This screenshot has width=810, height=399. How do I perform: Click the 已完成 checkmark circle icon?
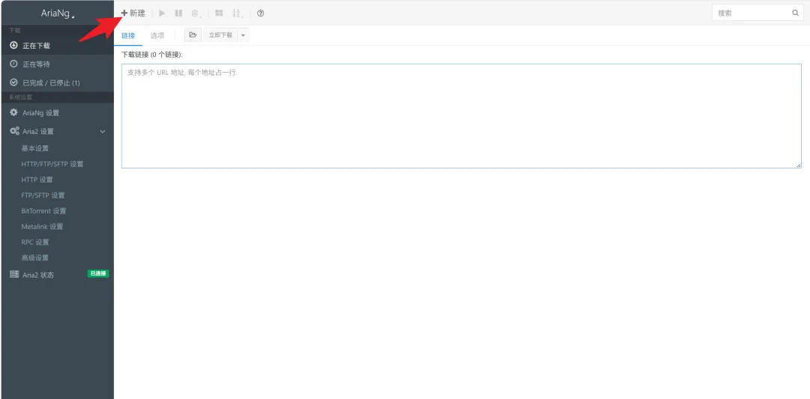pyautogui.click(x=14, y=82)
